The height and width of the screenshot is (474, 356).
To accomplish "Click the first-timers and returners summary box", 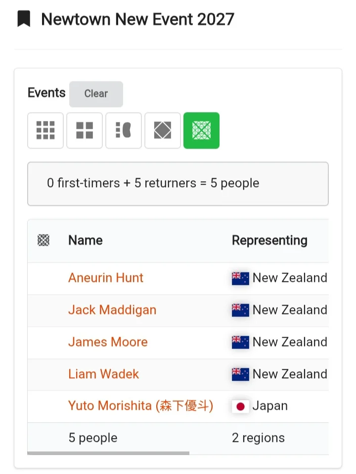I will 178,184.
